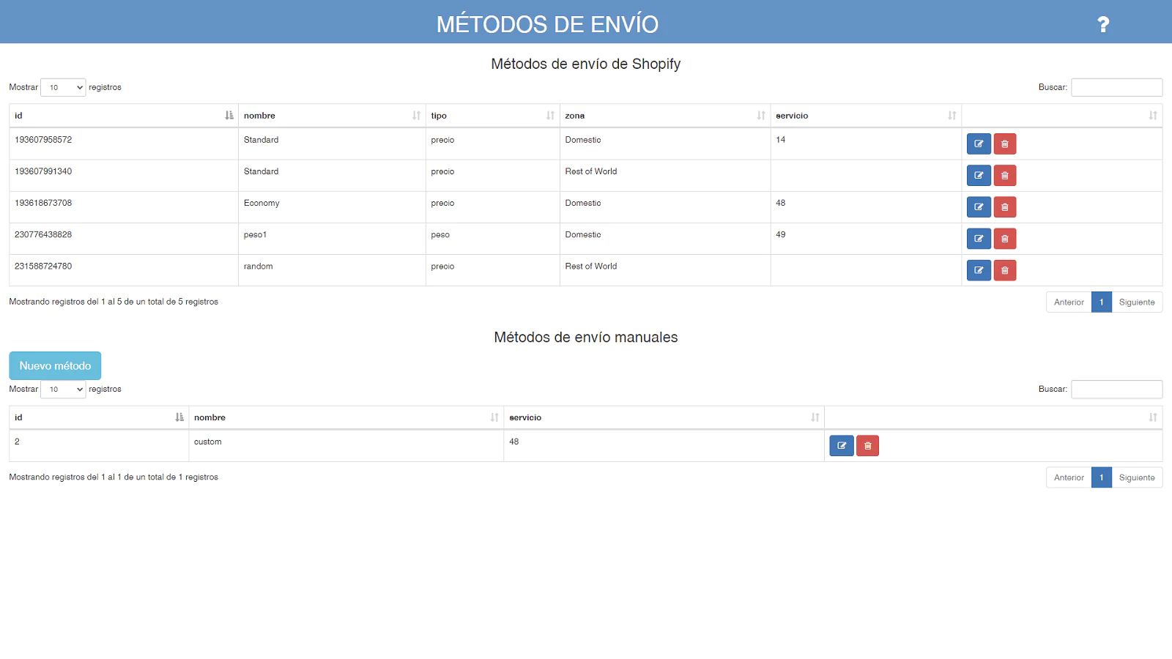Image resolution: width=1172 pixels, height=659 pixels.
Task: Open Mostrar registros dropdown for Shopify table
Action: 63,87
